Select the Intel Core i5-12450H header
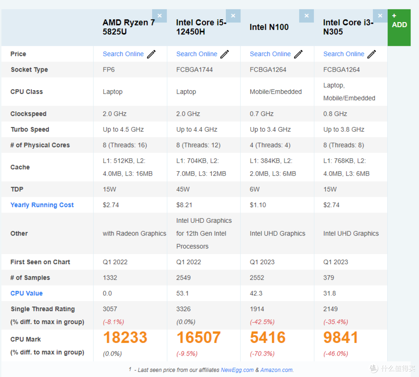 [201, 27]
